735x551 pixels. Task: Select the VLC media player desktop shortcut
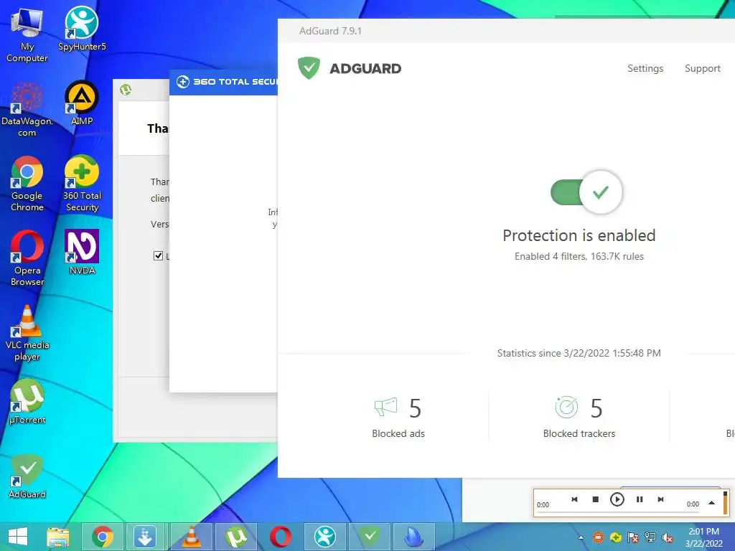point(27,333)
